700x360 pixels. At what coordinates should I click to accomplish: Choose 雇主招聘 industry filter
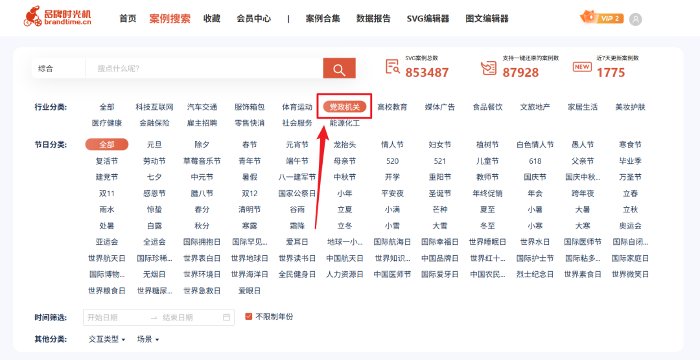[202, 123]
